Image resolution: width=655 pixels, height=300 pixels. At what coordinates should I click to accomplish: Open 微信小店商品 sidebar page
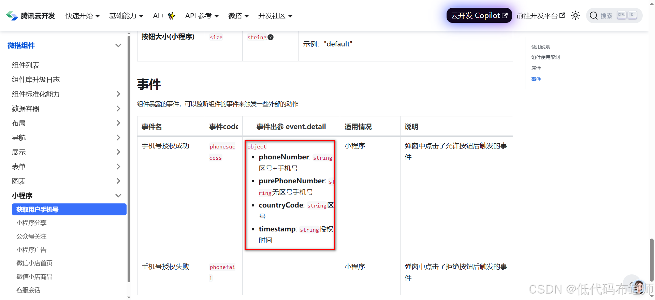coord(34,276)
